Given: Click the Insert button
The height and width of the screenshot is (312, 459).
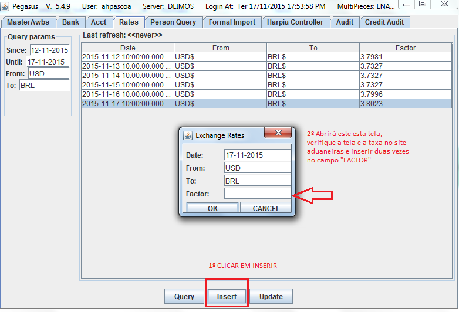Looking at the screenshot, I should [227, 297].
